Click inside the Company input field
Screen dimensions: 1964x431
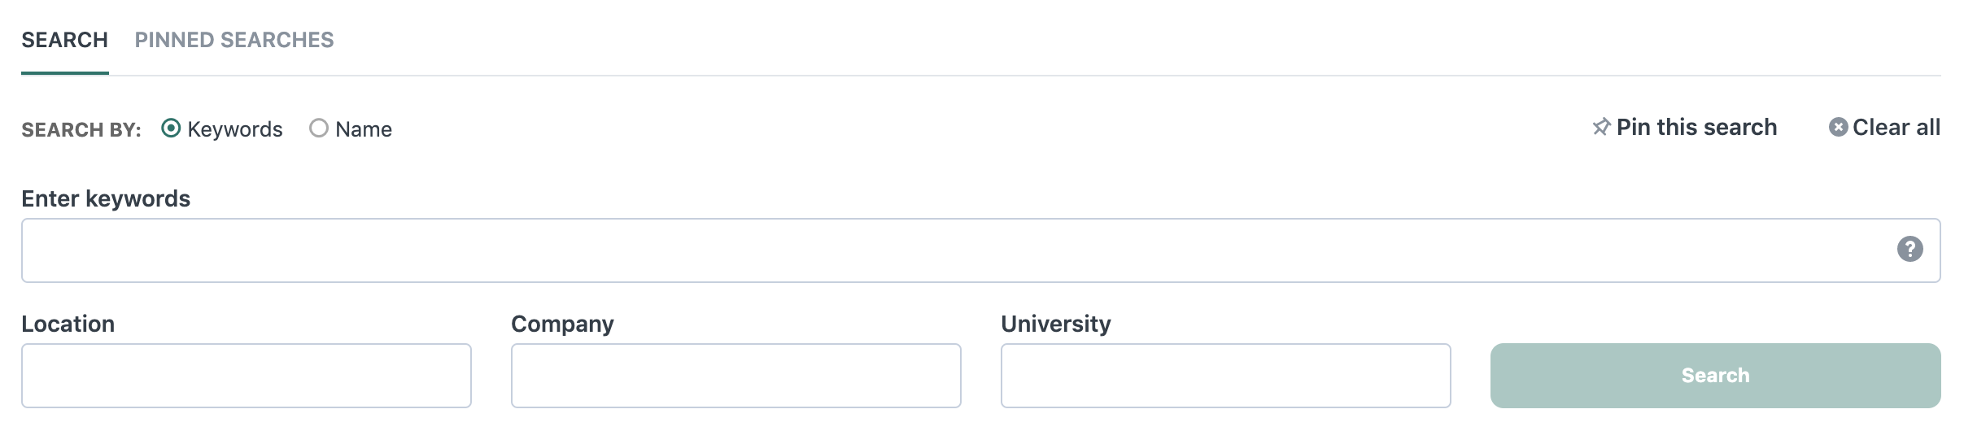pyautogui.click(x=736, y=376)
